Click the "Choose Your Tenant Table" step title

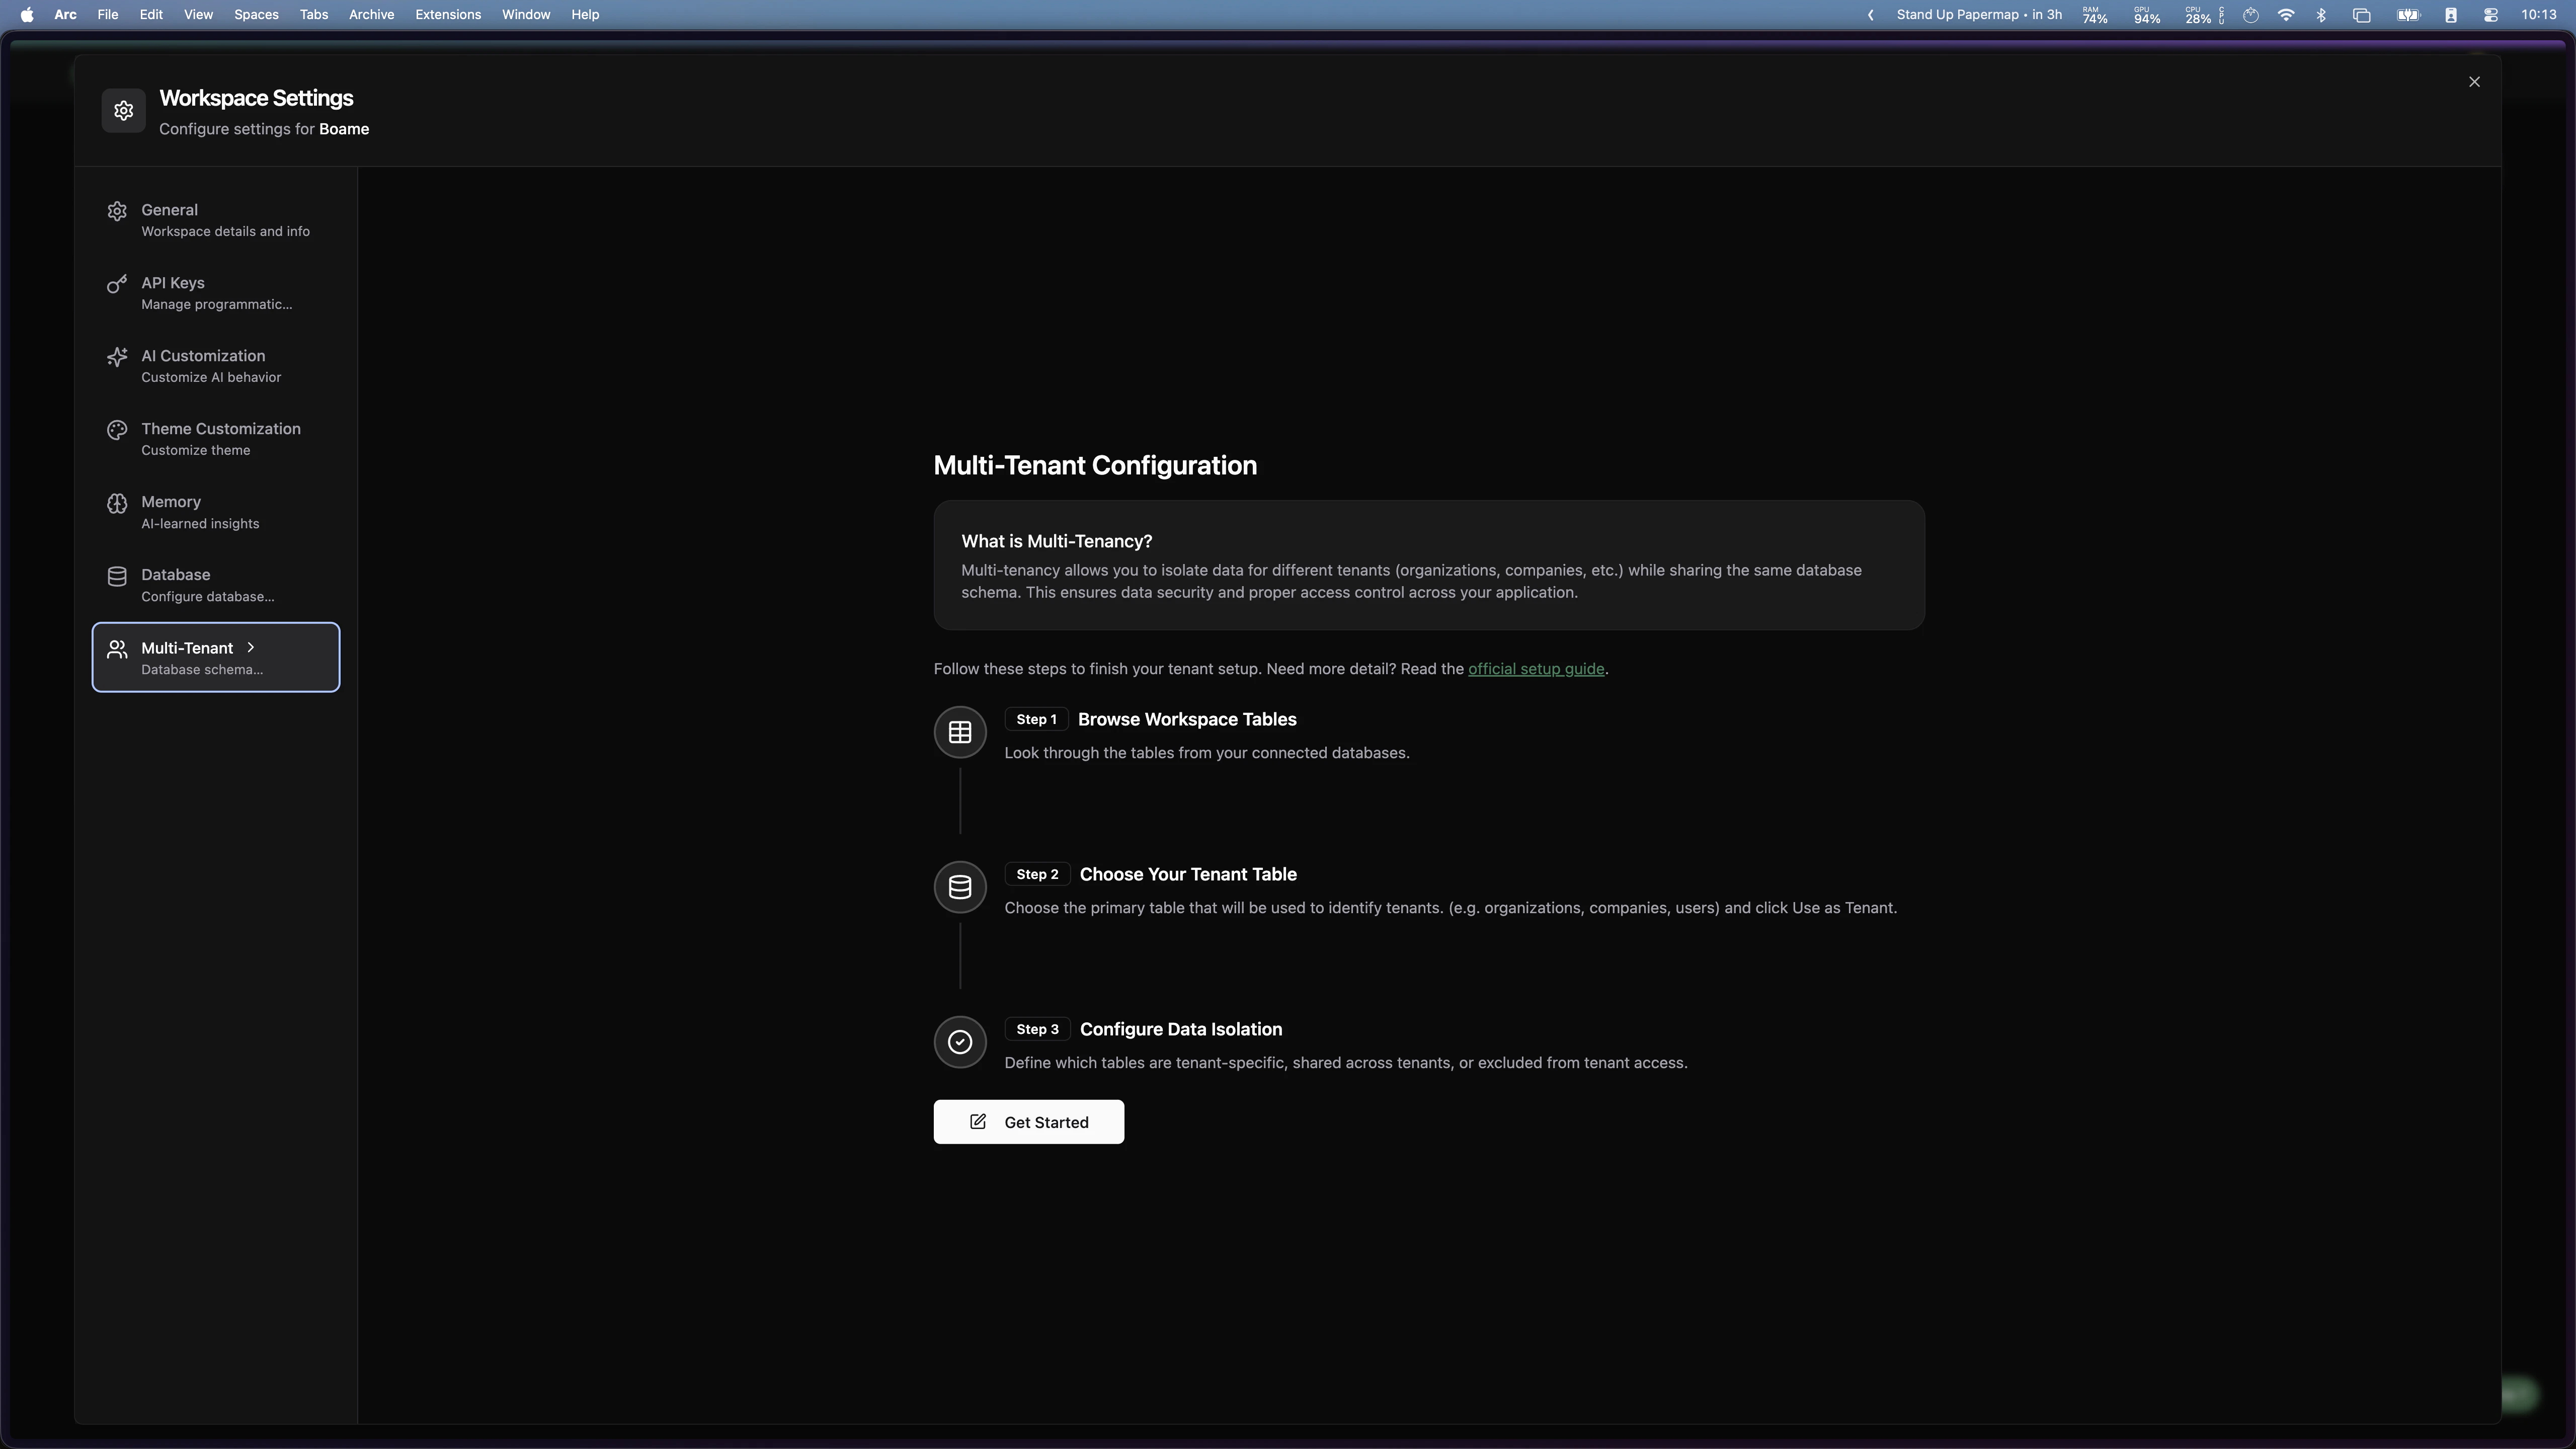click(1188, 875)
